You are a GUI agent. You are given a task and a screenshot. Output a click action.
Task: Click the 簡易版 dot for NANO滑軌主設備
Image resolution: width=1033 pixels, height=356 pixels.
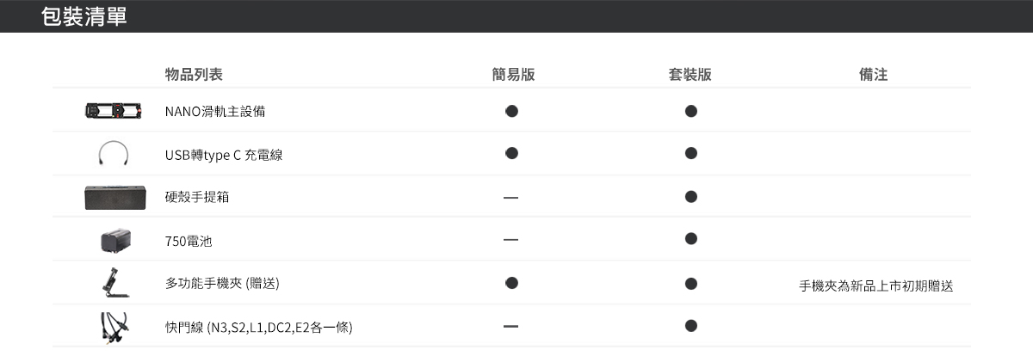click(x=511, y=111)
